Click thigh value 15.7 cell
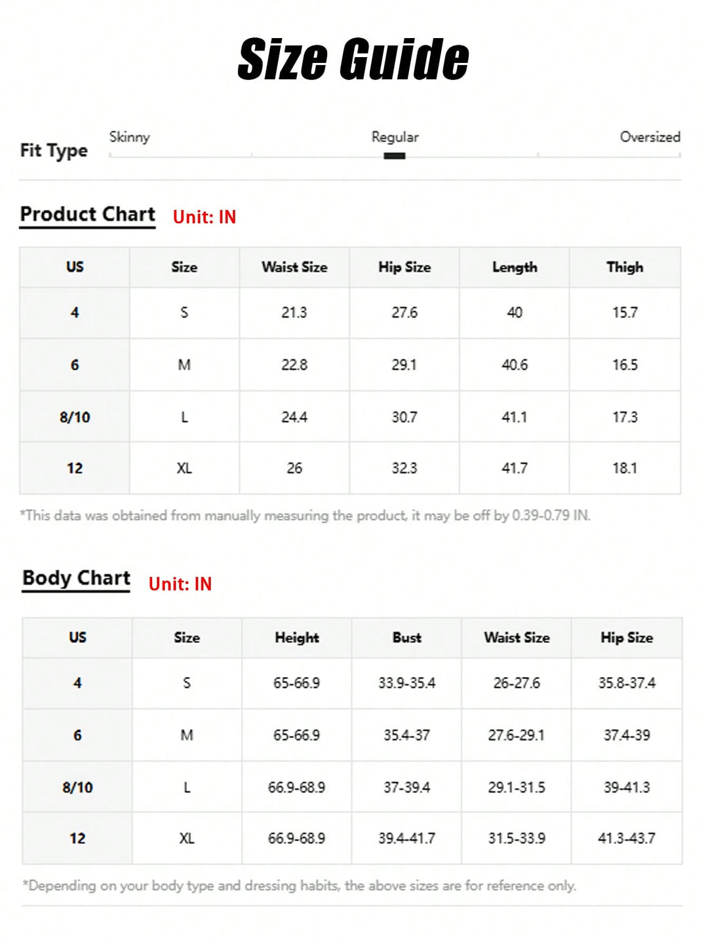Viewport: 708px width, 944px height. 625,312
